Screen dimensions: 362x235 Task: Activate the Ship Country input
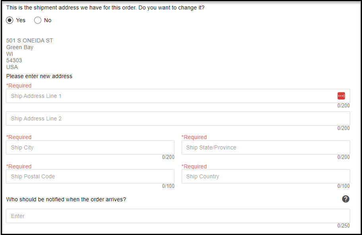click(x=265, y=176)
